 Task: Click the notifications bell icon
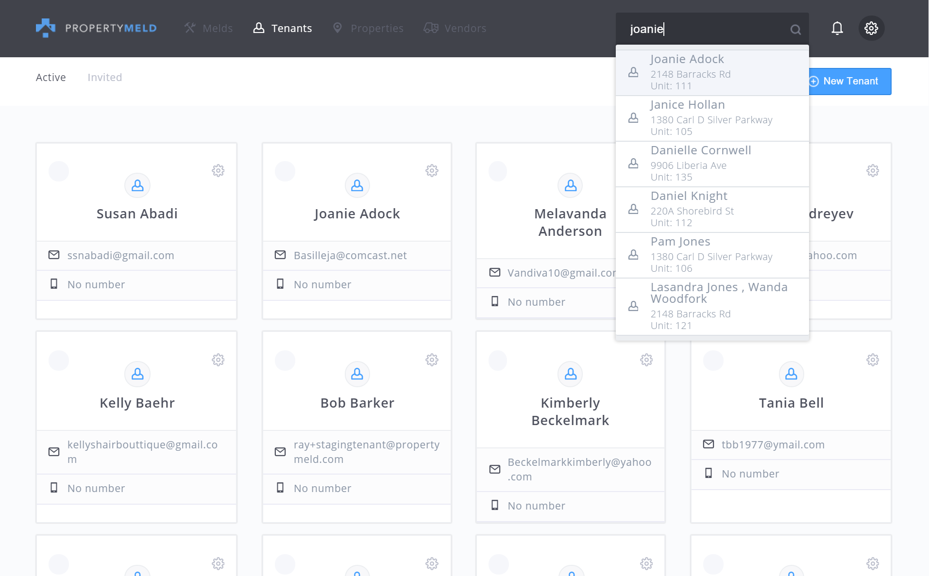click(837, 29)
